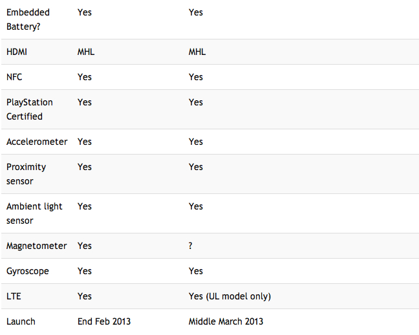Image resolution: width=419 pixels, height=335 pixels.
Task: Click the "Ambient light sensor" label
Action: tap(34, 213)
